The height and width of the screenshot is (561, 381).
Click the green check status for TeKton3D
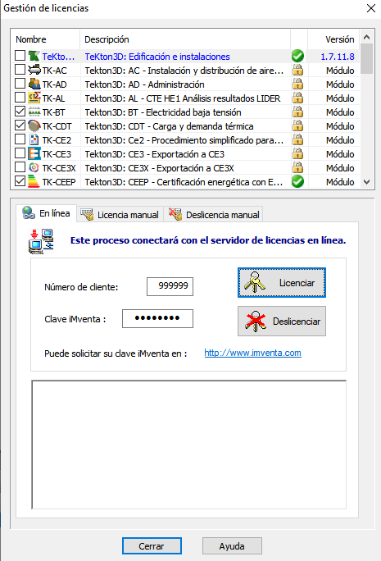[297, 56]
